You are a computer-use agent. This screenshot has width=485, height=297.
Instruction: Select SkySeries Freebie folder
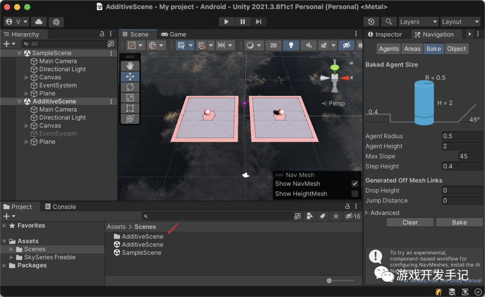(x=49, y=257)
